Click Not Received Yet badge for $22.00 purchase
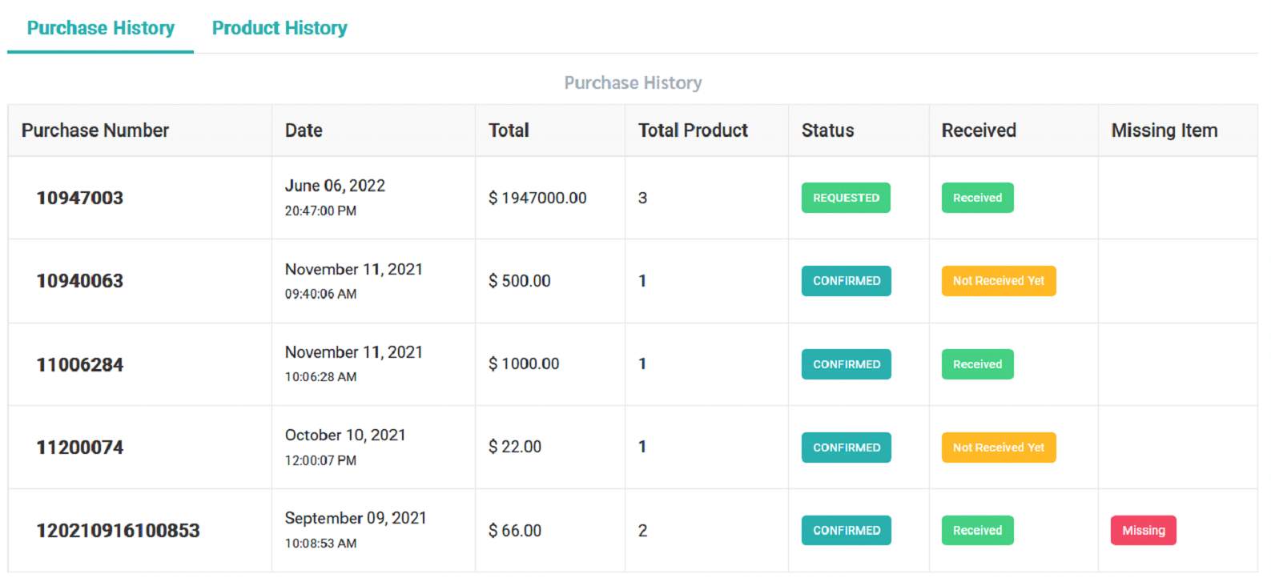 (998, 448)
